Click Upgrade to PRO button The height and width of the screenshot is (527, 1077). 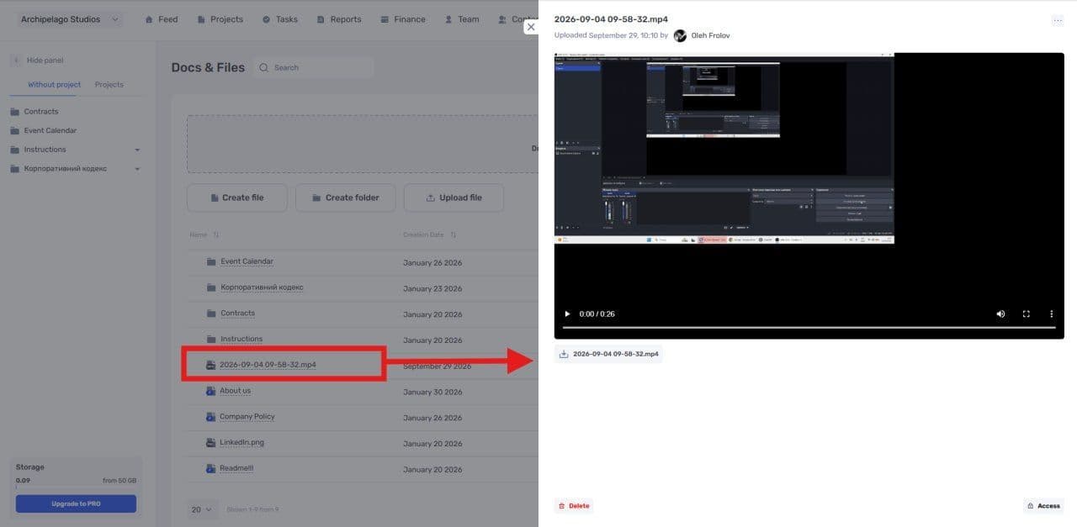pyautogui.click(x=76, y=503)
